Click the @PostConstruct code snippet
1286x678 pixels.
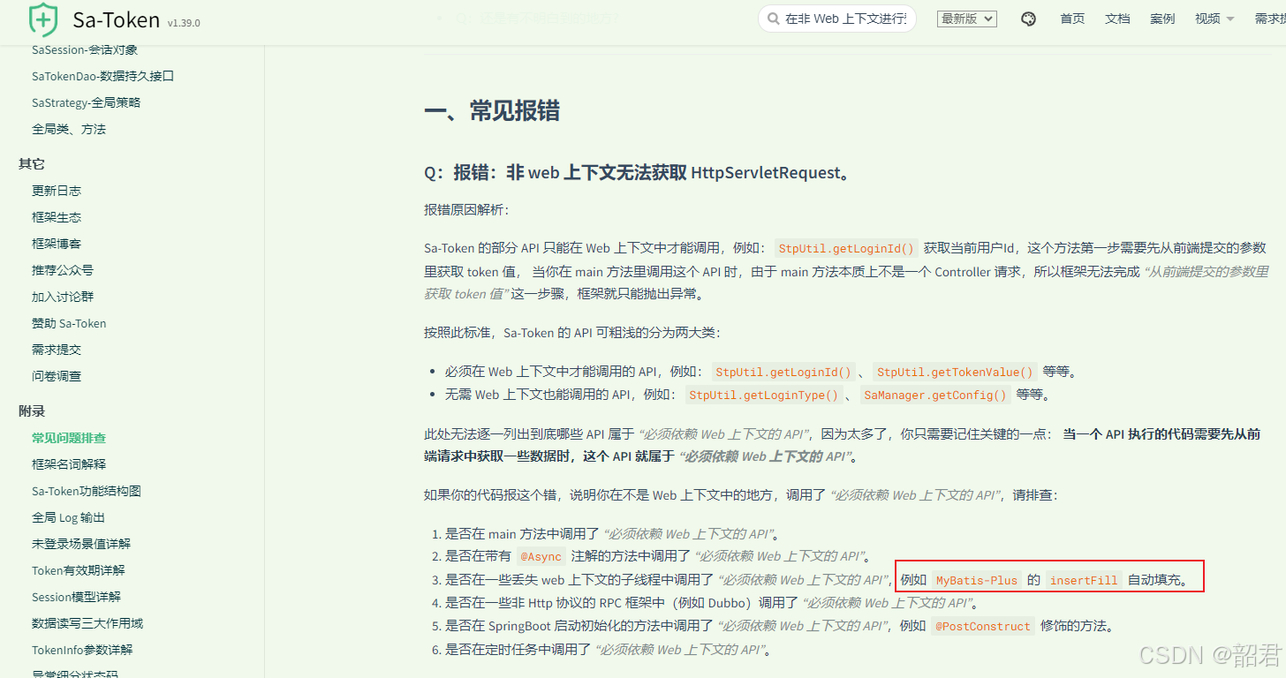point(983,626)
